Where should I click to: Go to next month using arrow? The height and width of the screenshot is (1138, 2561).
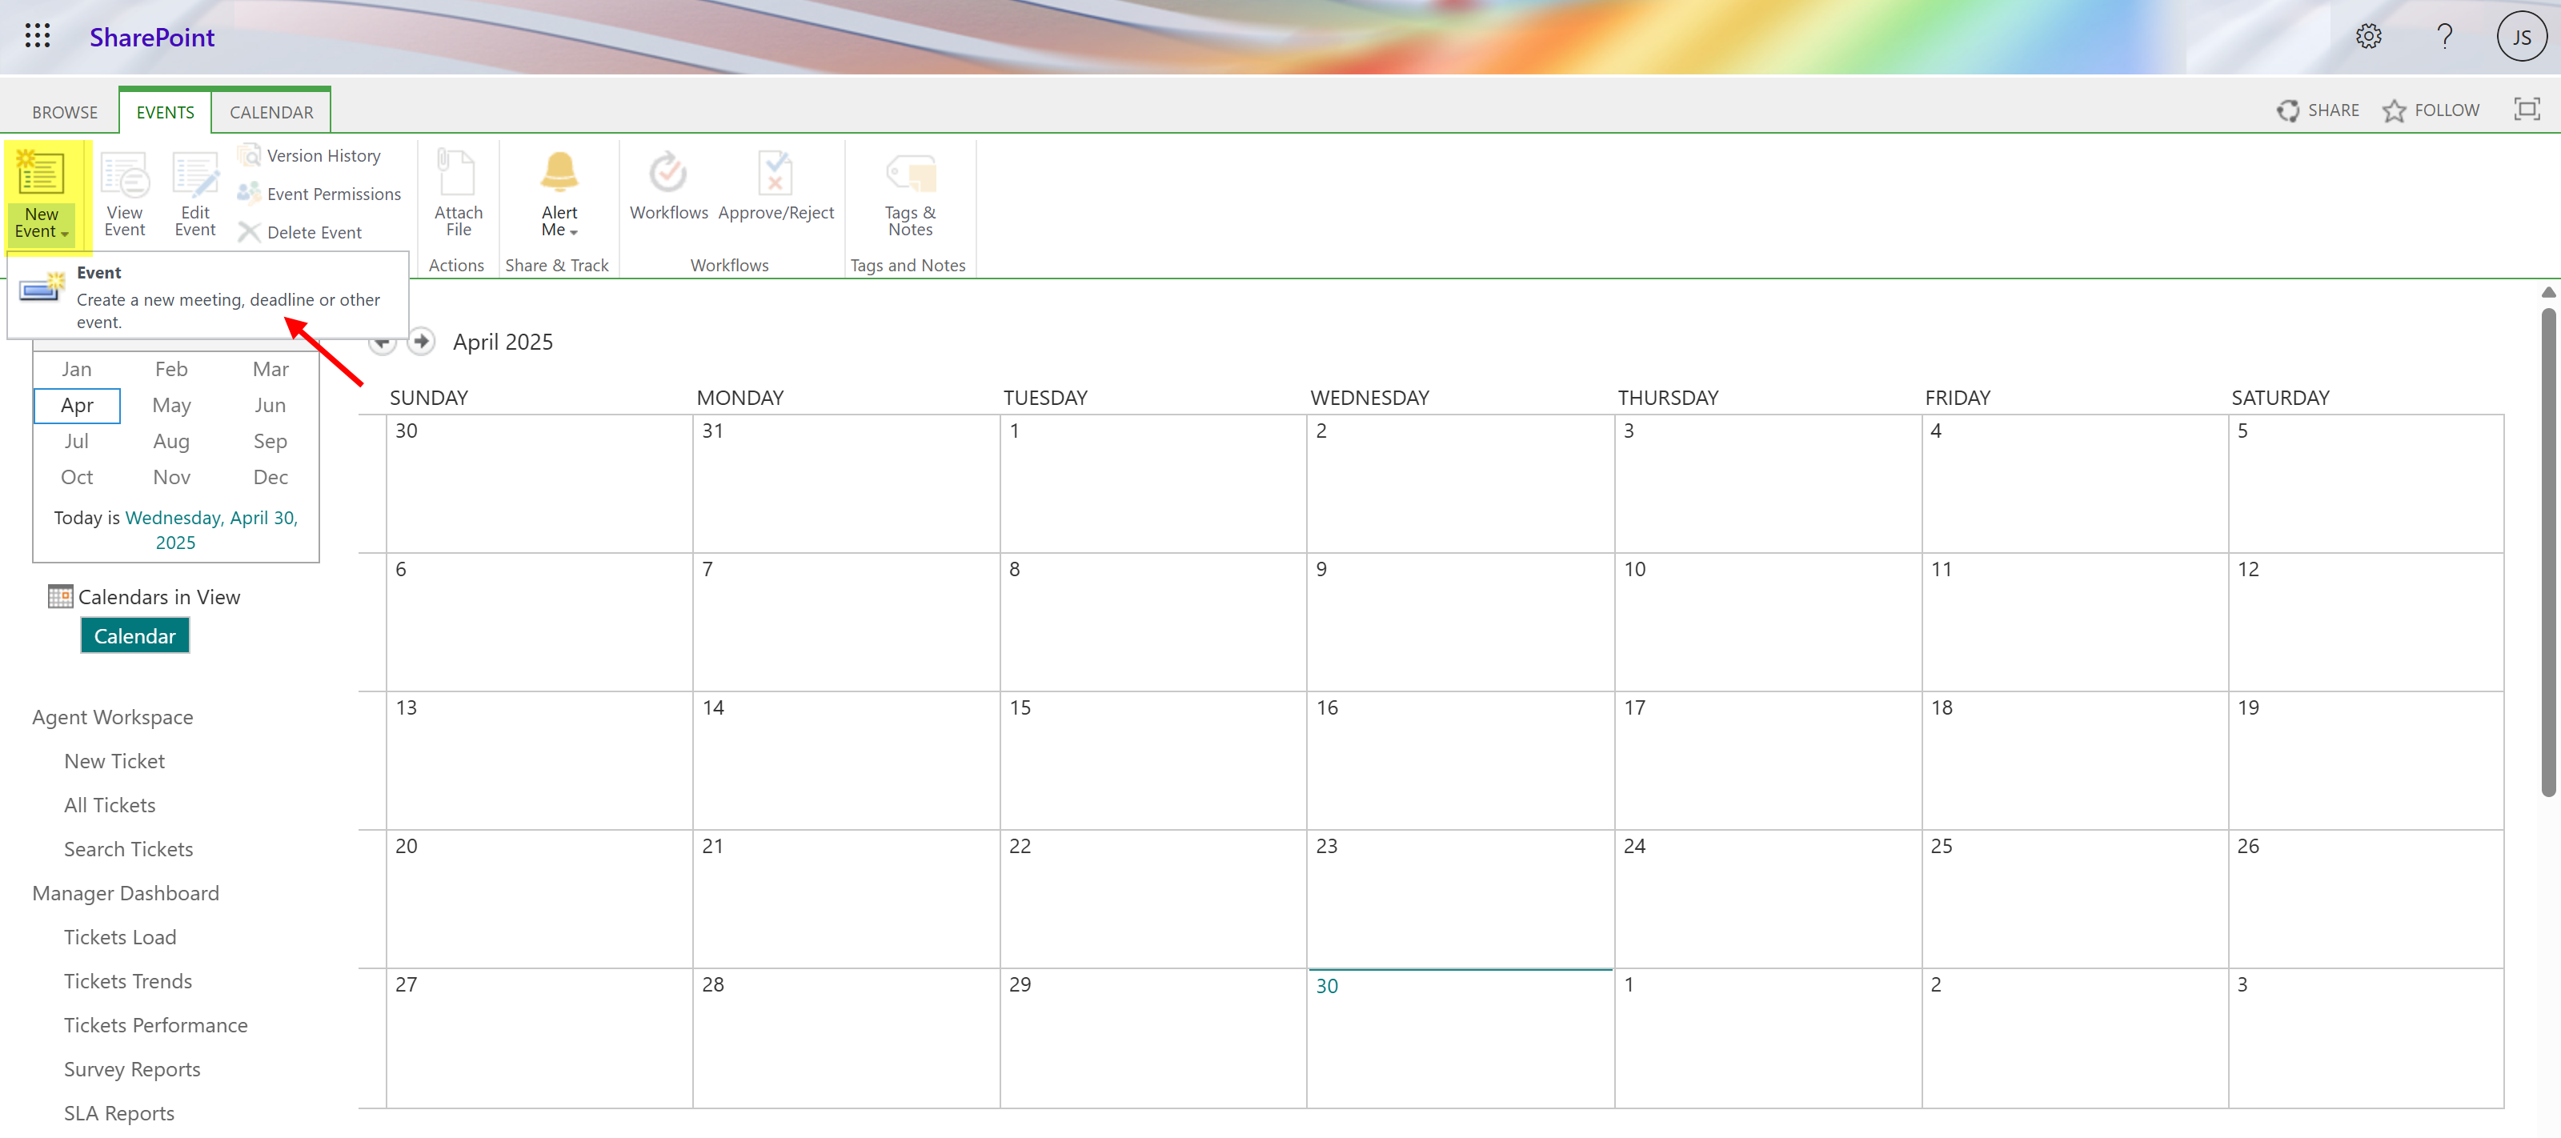click(x=422, y=341)
